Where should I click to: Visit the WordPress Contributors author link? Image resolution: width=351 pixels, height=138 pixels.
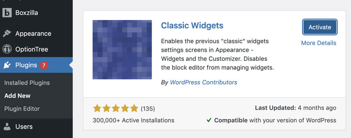pos(204,82)
